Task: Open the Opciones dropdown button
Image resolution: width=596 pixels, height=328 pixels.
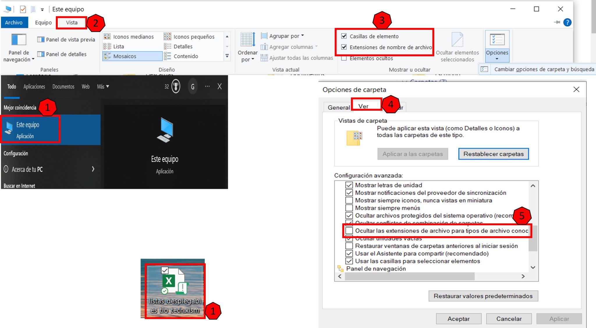Action: [x=497, y=46]
